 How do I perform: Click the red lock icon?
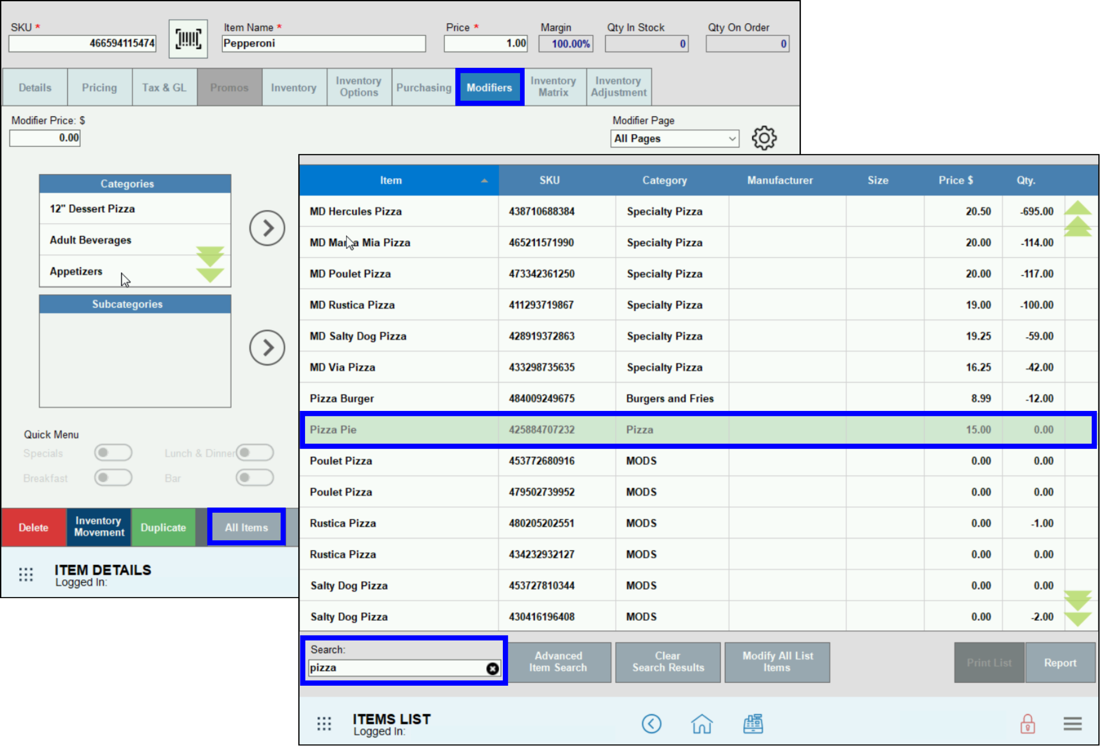(1027, 724)
